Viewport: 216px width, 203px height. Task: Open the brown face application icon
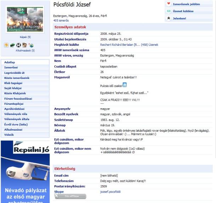25,45
